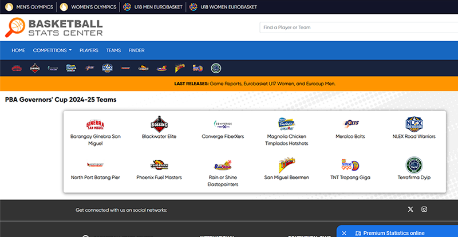Expand the Competitions dropdown menu
The height and width of the screenshot is (237, 458).
[52, 50]
